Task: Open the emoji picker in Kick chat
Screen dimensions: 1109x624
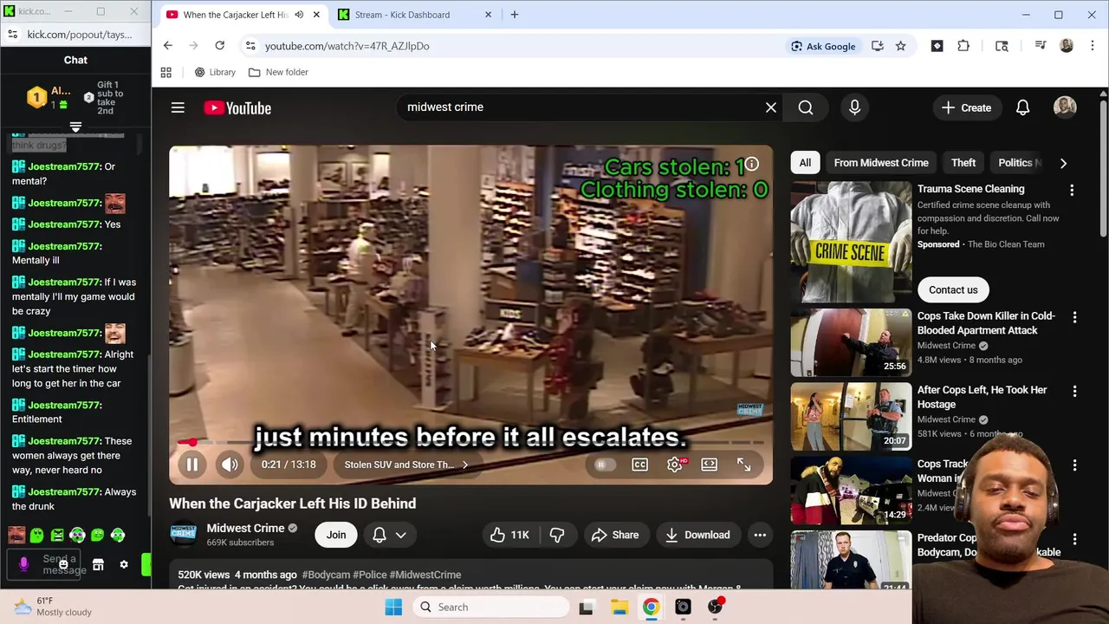Action: point(63,565)
